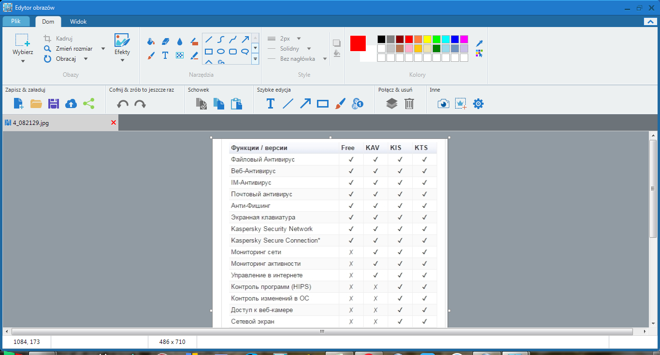
Task: Draw quick rectangle in Szybkie edycja
Action: coord(323,103)
